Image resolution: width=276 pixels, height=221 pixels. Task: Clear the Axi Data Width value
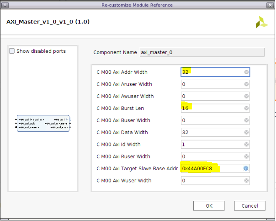tap(246, 133)
